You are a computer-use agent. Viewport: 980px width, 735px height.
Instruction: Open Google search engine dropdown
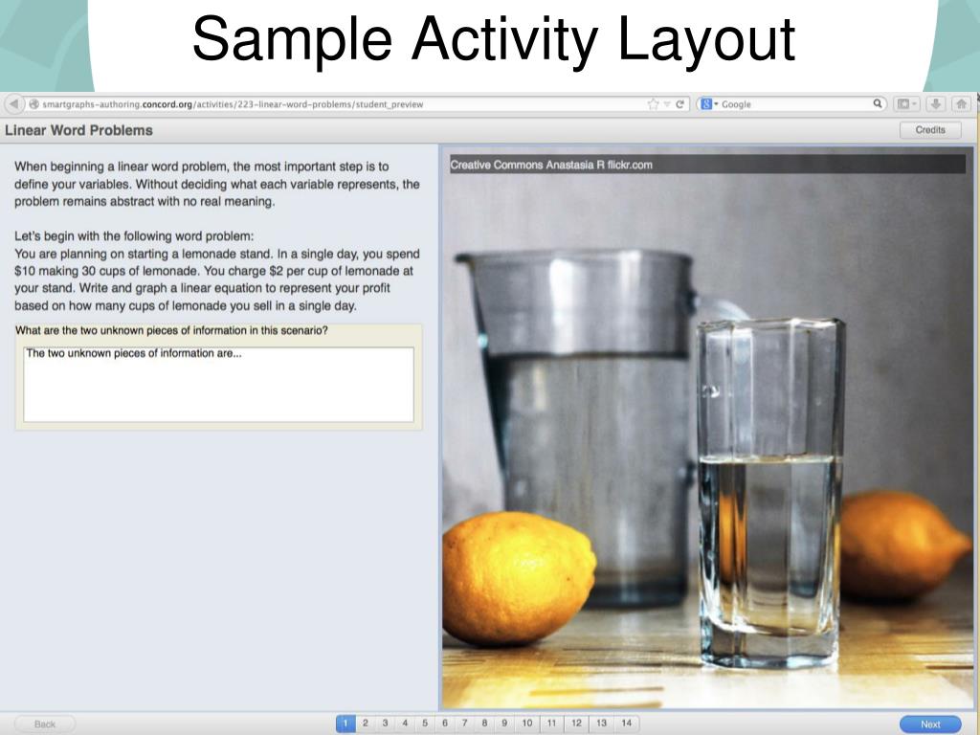(x=709, y=104)
